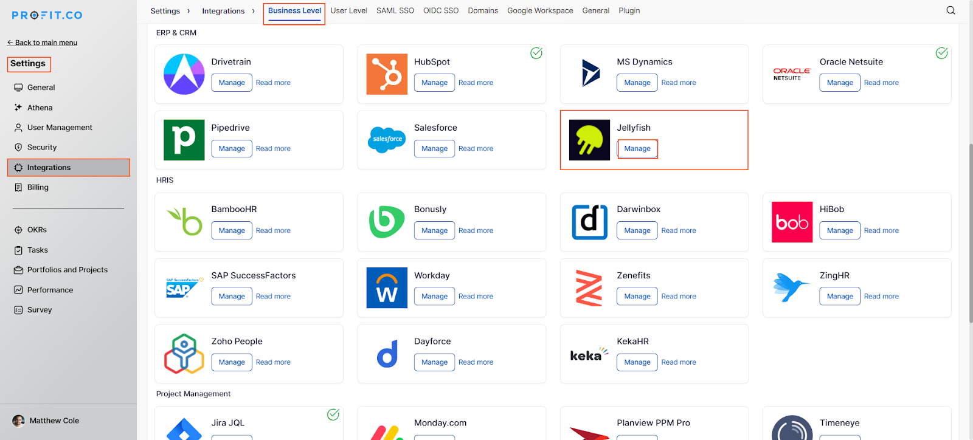Switch to OIDC SSO tab
This screenshot has width=973, height=440.
(441, 11)
